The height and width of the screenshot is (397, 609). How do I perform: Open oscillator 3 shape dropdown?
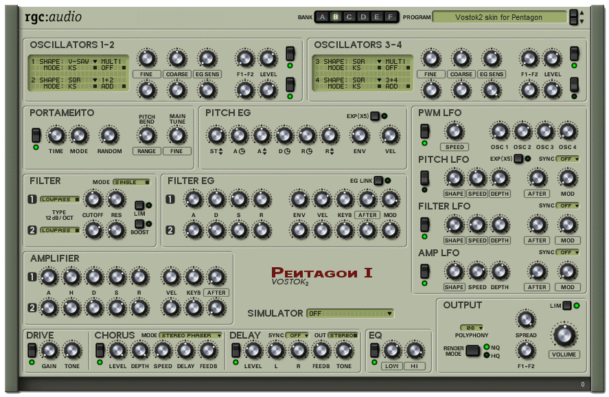tap(367, 61)
